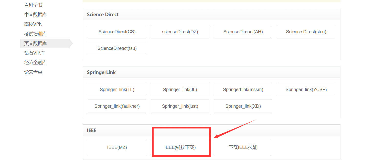This screenshot has width=375, height=162.
Task: Select Springer_link(XD) button
Action: 243,106
